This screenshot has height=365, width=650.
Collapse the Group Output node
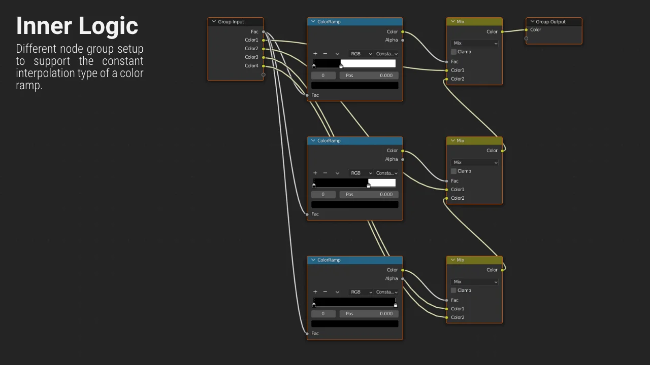tap(532, 21)
